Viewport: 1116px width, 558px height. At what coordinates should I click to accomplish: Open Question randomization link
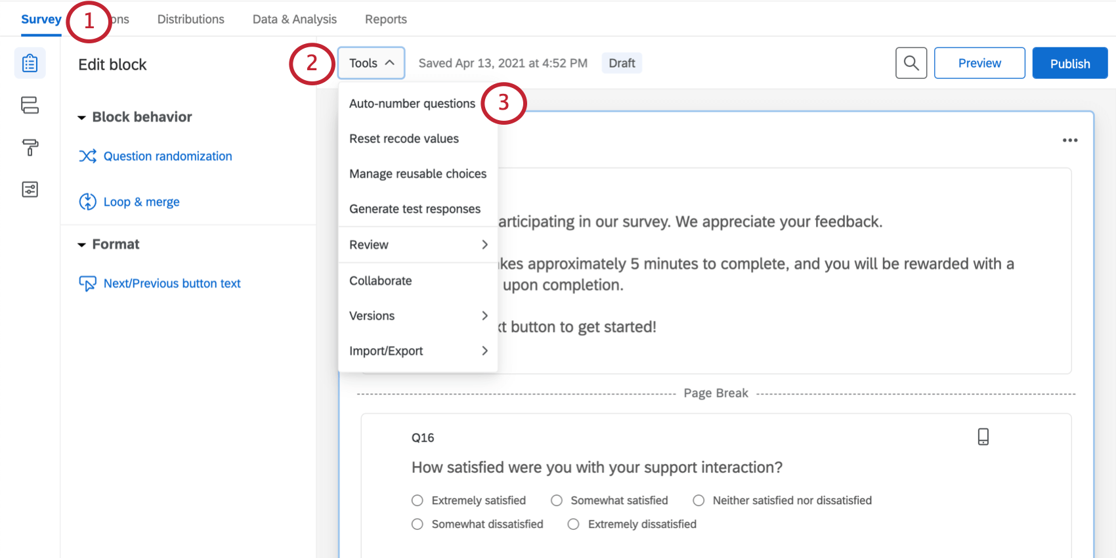click(167, 156)
